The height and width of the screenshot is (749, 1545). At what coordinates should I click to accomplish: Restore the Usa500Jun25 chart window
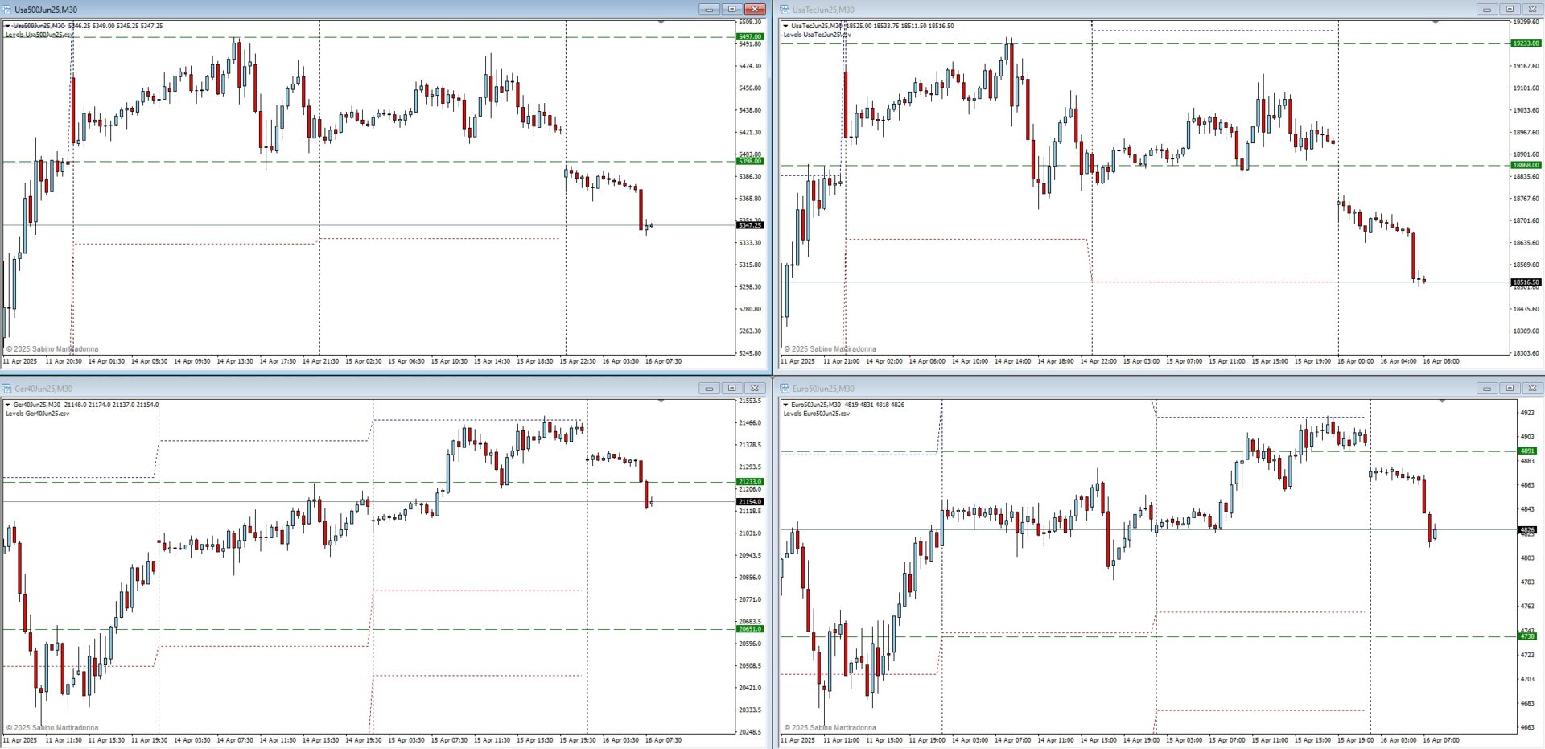[x=731, y=10]
